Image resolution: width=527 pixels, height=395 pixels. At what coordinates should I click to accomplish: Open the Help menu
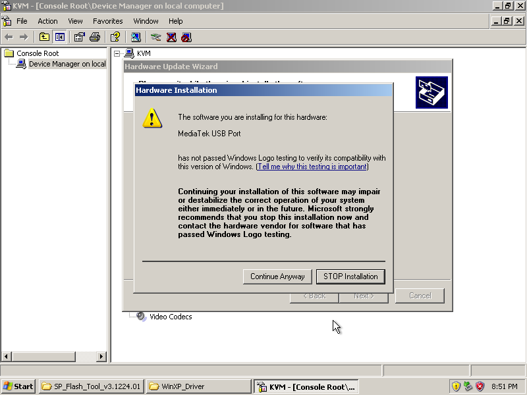(x=175, y=21)
